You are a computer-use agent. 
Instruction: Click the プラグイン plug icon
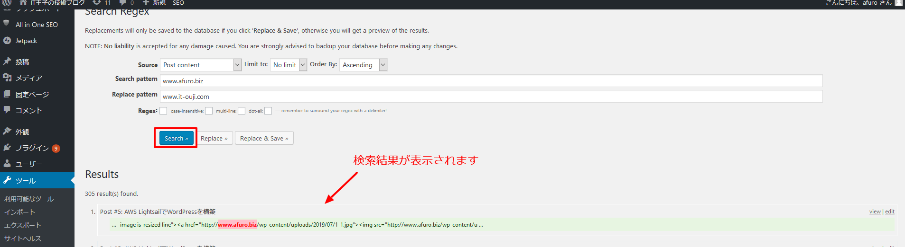click(x=7, y=148)
